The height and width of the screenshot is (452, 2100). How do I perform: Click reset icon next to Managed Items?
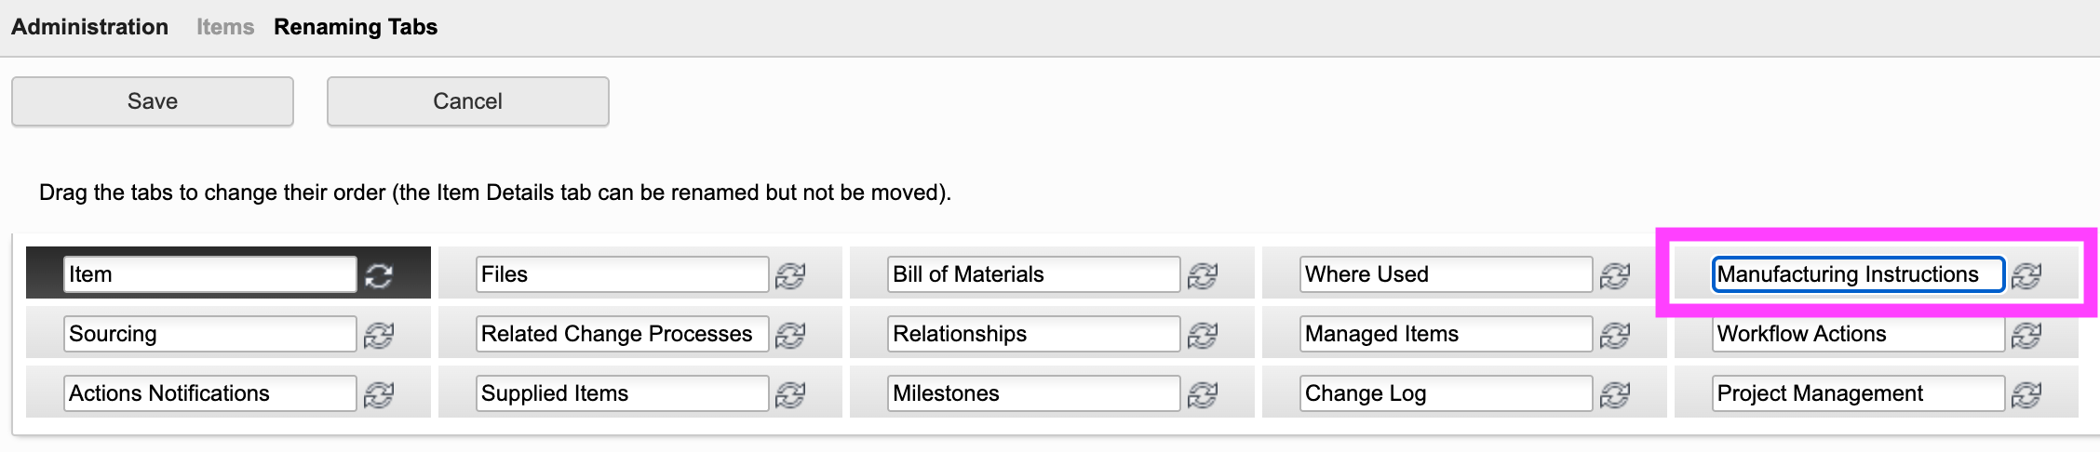point(1615,335)
